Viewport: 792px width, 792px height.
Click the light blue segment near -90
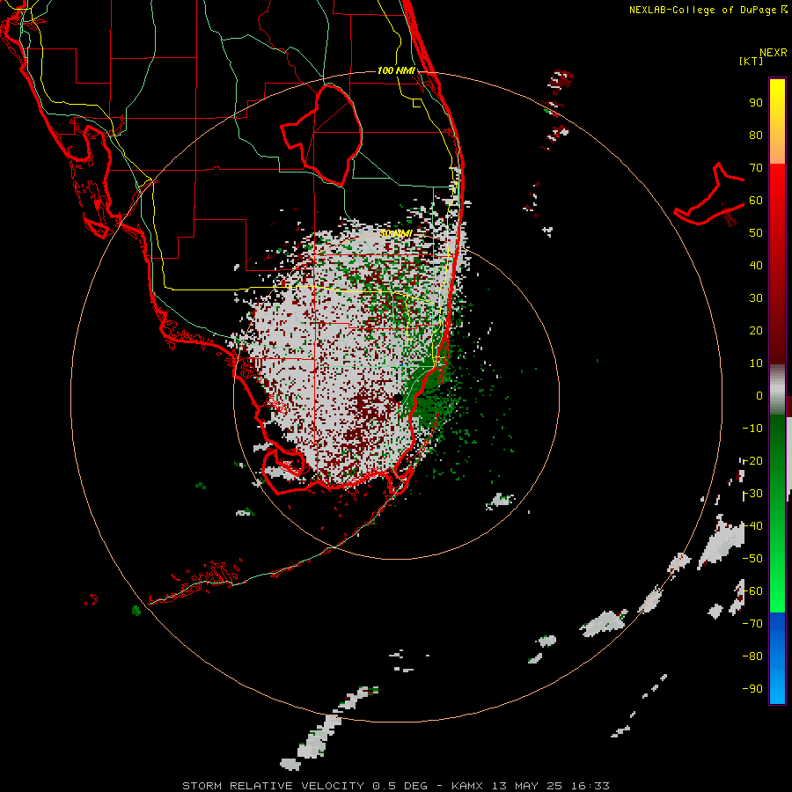(777, 687)
